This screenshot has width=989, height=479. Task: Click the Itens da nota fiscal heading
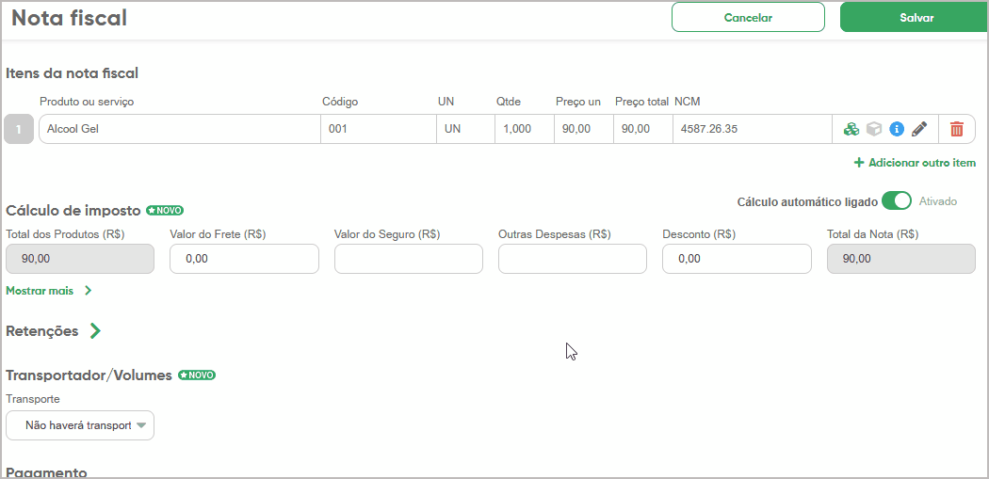[72, 73]
